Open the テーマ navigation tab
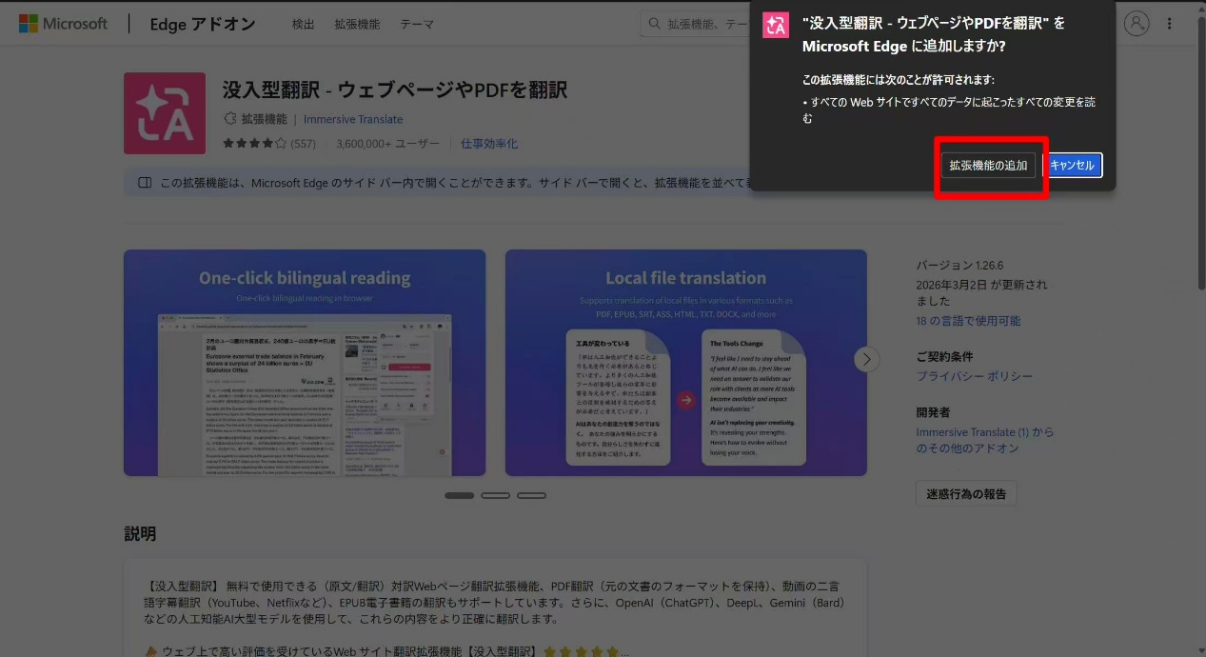The image size is (1206, 657). (417, 24)
